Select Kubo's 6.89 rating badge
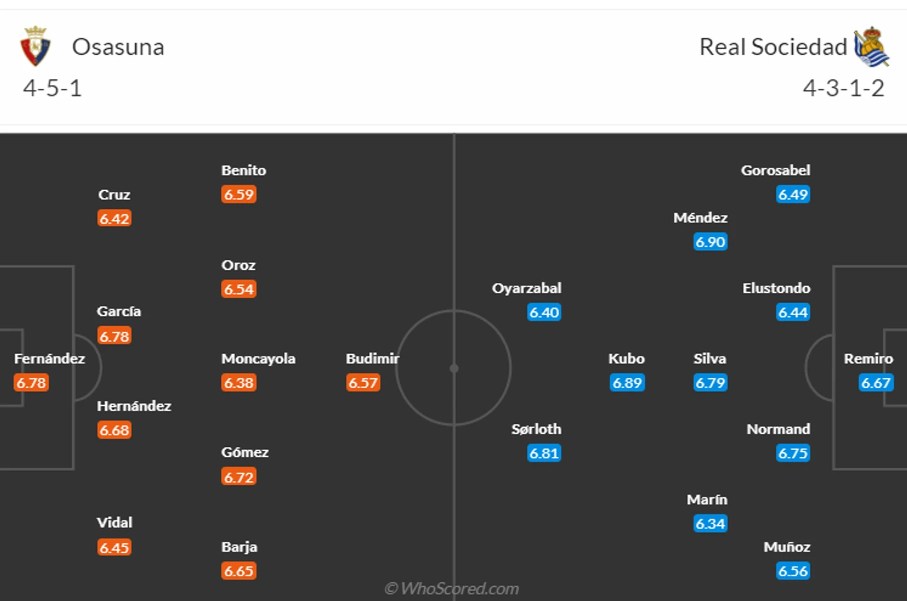 point(627,382)
